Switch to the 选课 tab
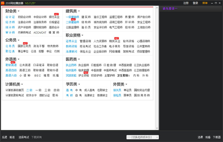The image size is (223, 142). point(200,137)
